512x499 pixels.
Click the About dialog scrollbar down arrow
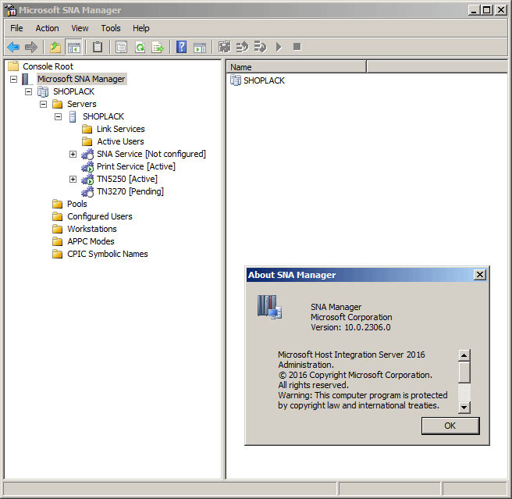point(464,408)
